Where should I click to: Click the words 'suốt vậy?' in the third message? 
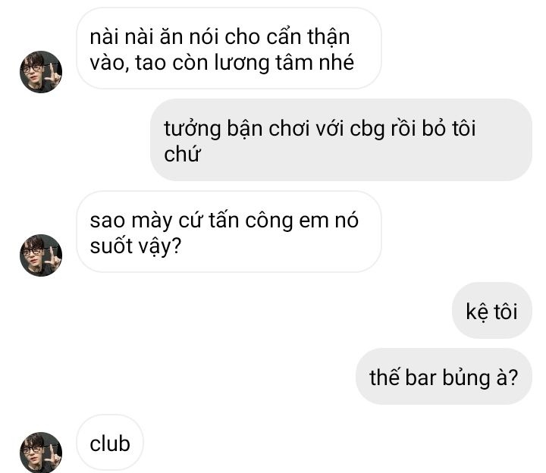[x=136, y=246]
